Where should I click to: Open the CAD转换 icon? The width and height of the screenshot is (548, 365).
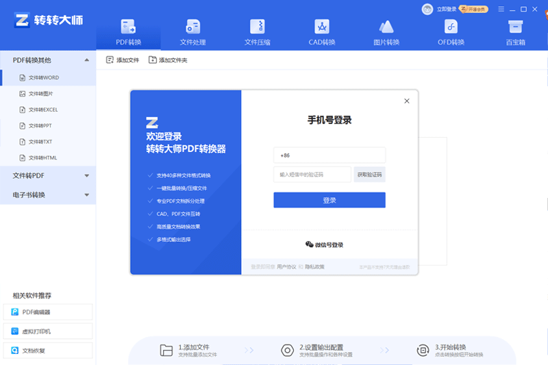coord(322,27)
